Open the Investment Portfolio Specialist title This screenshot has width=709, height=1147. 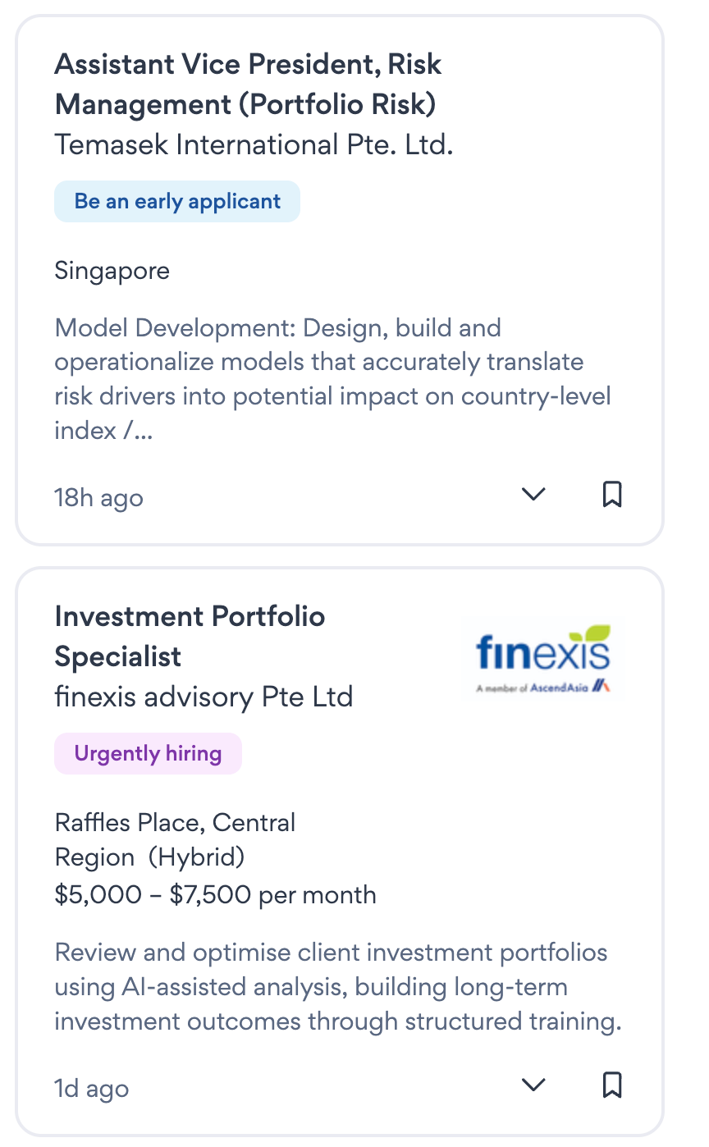tap(190, 636)
